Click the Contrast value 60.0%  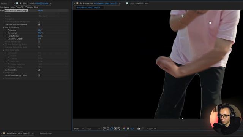pyautogui.click(x=41, y=33)
